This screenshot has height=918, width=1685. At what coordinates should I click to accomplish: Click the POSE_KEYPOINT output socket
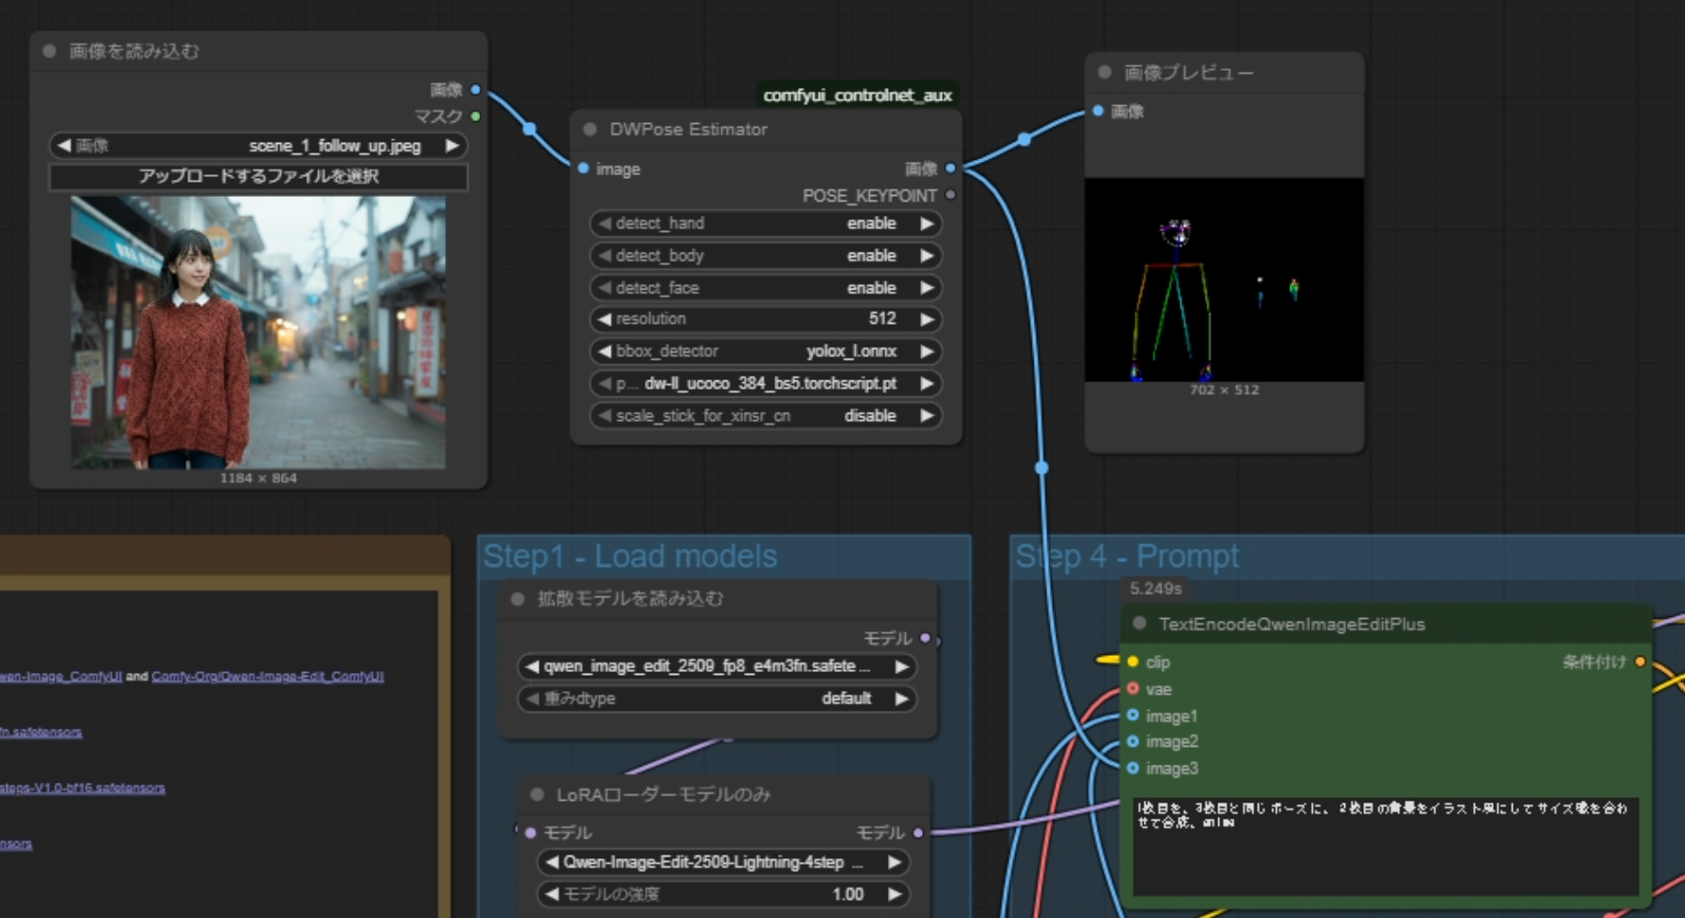[950, 195]
